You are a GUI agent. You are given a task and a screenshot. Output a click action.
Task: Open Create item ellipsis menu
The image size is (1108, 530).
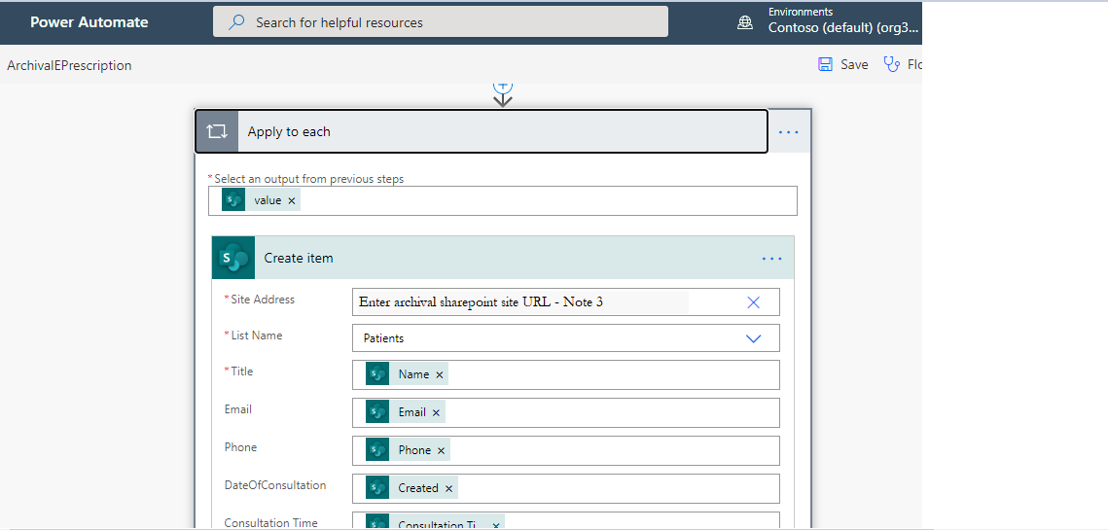coord(772,259)
